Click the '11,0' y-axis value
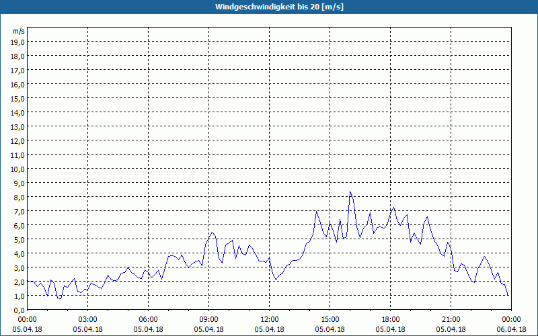 point(17,155)
